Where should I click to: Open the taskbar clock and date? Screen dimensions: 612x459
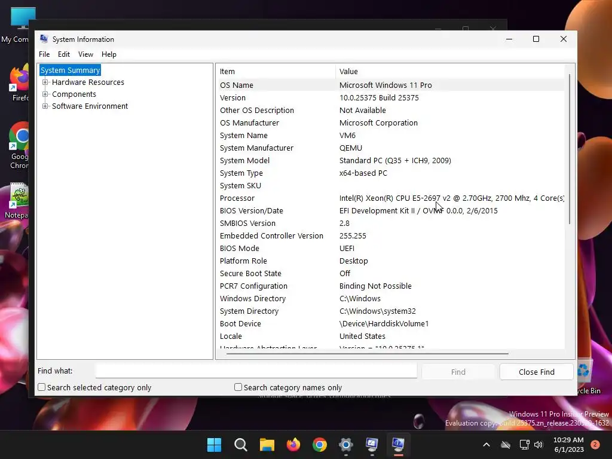point(568,445)
